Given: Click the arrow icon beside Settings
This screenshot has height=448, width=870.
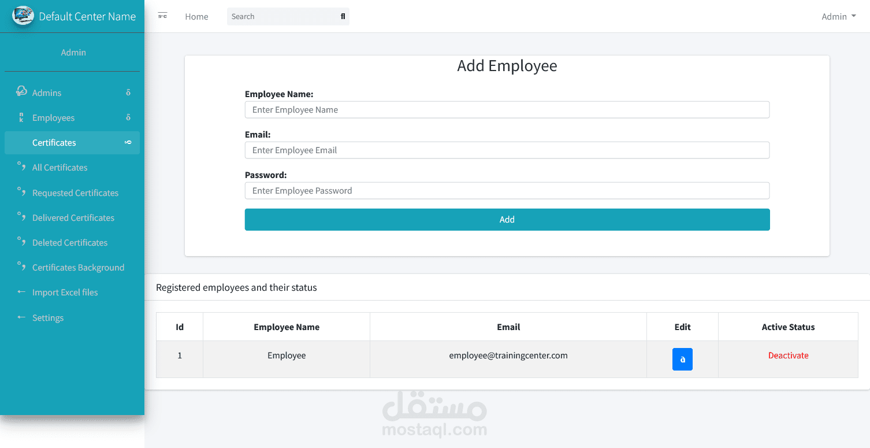Looking at the screenshot, I should (21, 317).
